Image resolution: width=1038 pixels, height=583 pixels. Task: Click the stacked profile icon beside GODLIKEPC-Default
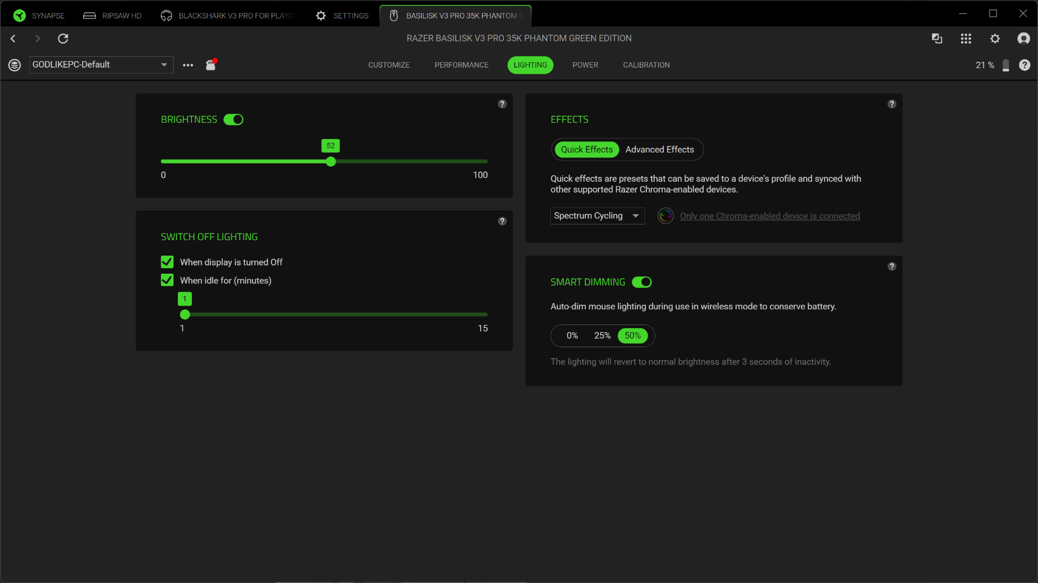[15, 65]
